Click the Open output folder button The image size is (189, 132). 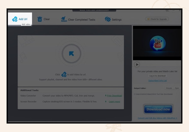(x=177, y=88)
